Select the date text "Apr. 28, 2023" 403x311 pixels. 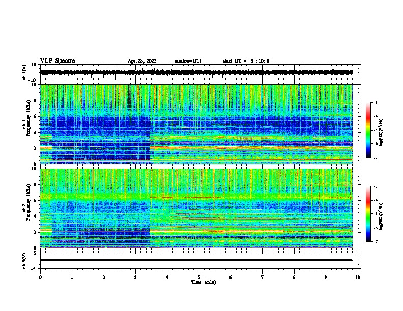click(142, 61)
